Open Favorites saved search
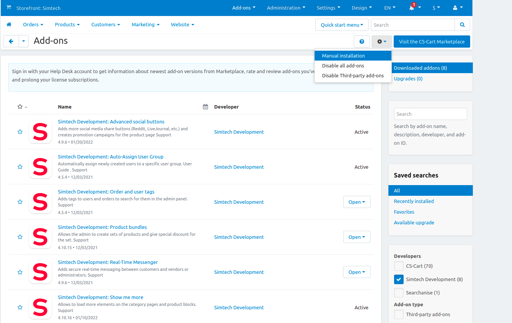This screenshot has height=323, width=512. coord(404,212)
